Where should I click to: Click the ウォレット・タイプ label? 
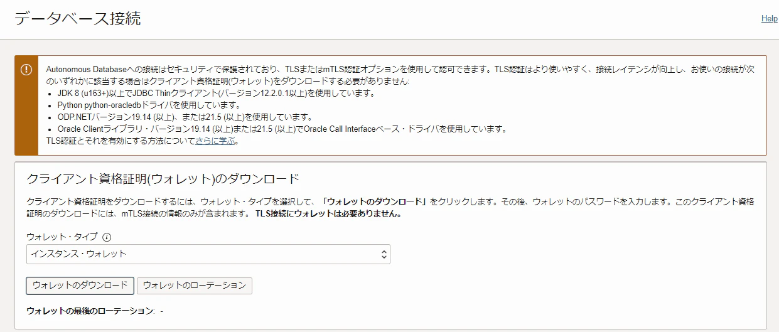[62, 237]
